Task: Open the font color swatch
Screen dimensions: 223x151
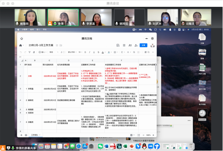Action: pyautogui.click(x=103, y=52)
